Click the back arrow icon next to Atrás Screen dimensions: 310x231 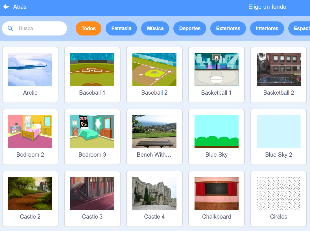click(x=6, y=7)
